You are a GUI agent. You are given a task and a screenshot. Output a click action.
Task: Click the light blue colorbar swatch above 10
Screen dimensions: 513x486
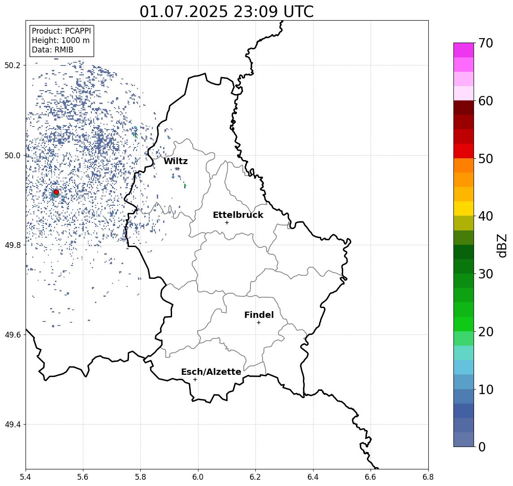tap(464, 382)
